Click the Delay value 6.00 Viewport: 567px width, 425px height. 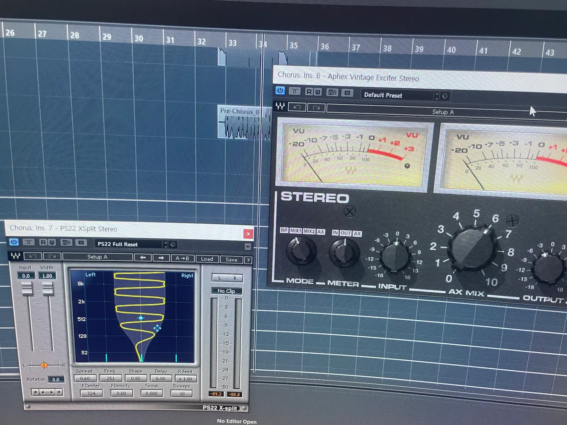point(161,379)
